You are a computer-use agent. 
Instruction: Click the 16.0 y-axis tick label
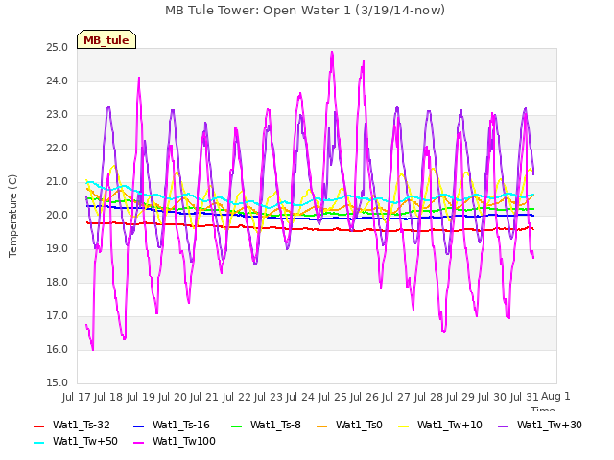pyautogui.click(x=58, y=350)
